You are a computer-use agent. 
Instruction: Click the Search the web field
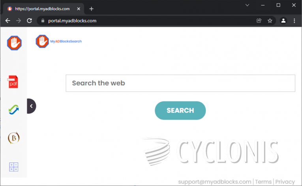(x=180, y=83)
